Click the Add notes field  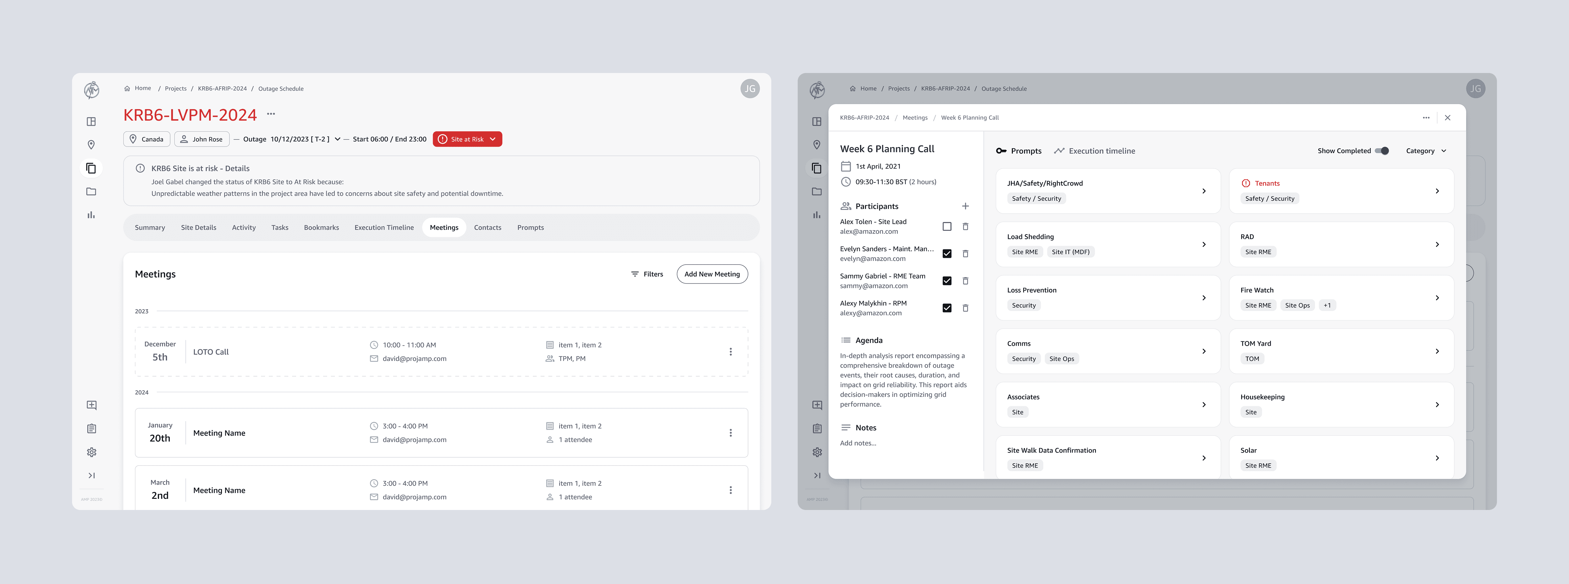pyautogui.click(x=858, y=443)
